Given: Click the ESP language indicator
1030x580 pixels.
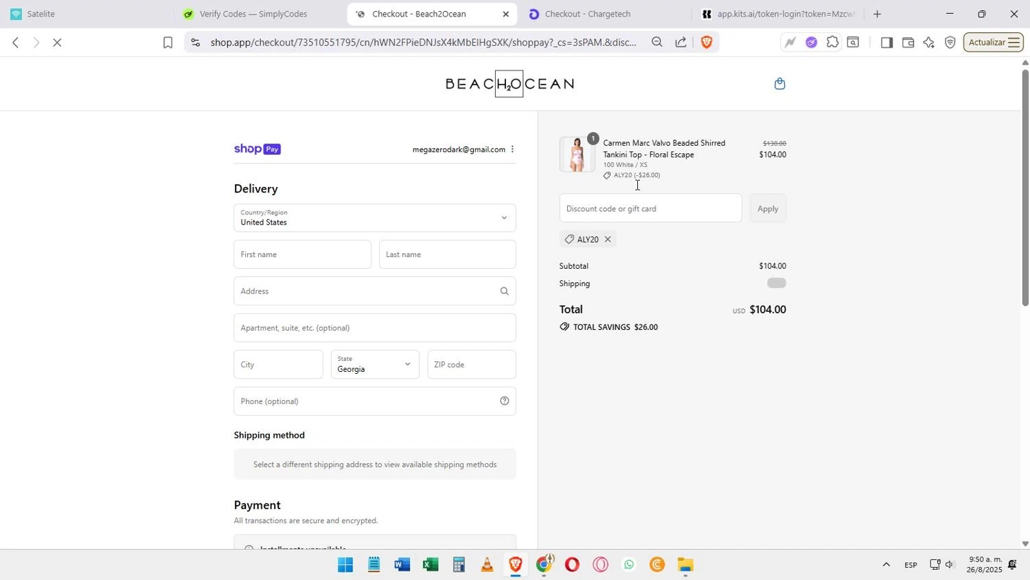Looking at the screenshot, I should click(x=911, y=565).
